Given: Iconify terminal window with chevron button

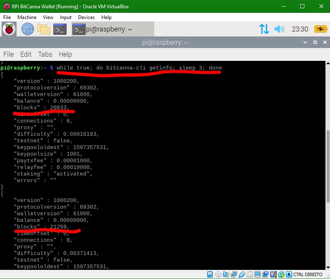Looking at the screenshot, I should coord(305,42).
